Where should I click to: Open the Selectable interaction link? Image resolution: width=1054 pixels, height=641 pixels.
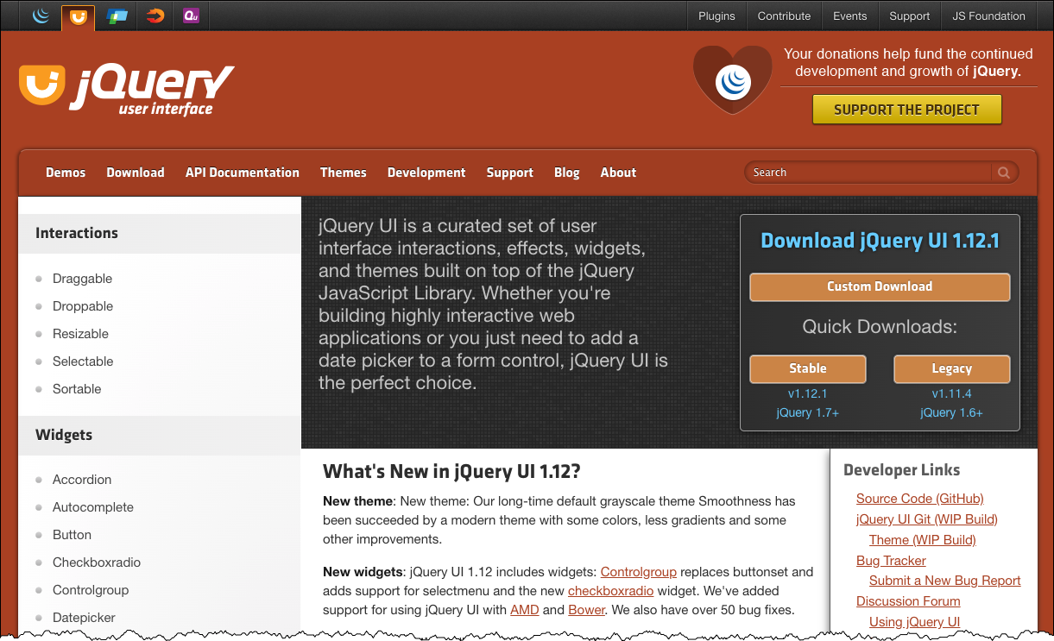pos(83,361)
